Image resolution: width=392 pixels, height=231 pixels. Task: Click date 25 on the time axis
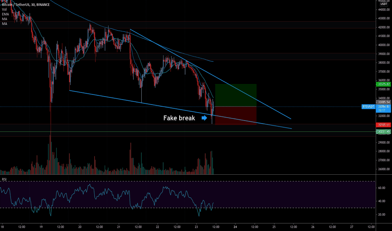coord(274,227)
